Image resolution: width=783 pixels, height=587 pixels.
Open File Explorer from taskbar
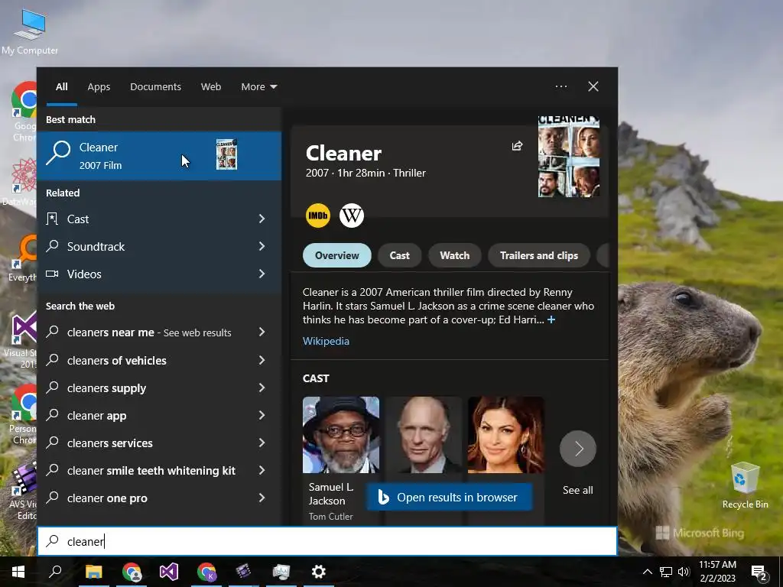pyautogui.click(x=93, y=572)
